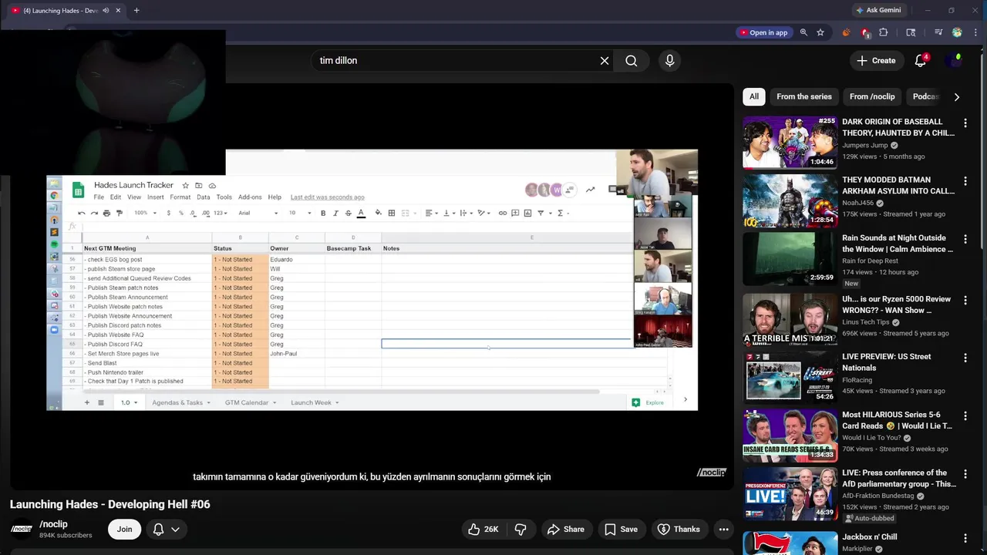This screenshot has height=555, width=987.
Task: Open a new browser tab
Action: click(x=136, y=11)
